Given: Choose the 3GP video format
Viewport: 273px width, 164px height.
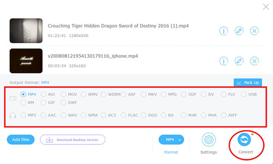Looking at the screenshot, I should coord(184,94).
